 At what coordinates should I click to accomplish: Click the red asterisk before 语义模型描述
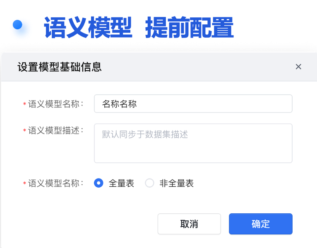24,131
